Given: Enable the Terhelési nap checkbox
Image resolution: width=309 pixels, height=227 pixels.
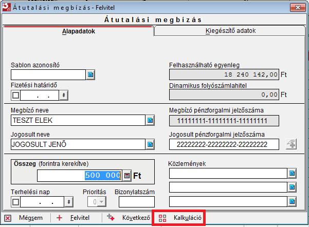Looking at the screenshot, I should pos(16,202).
